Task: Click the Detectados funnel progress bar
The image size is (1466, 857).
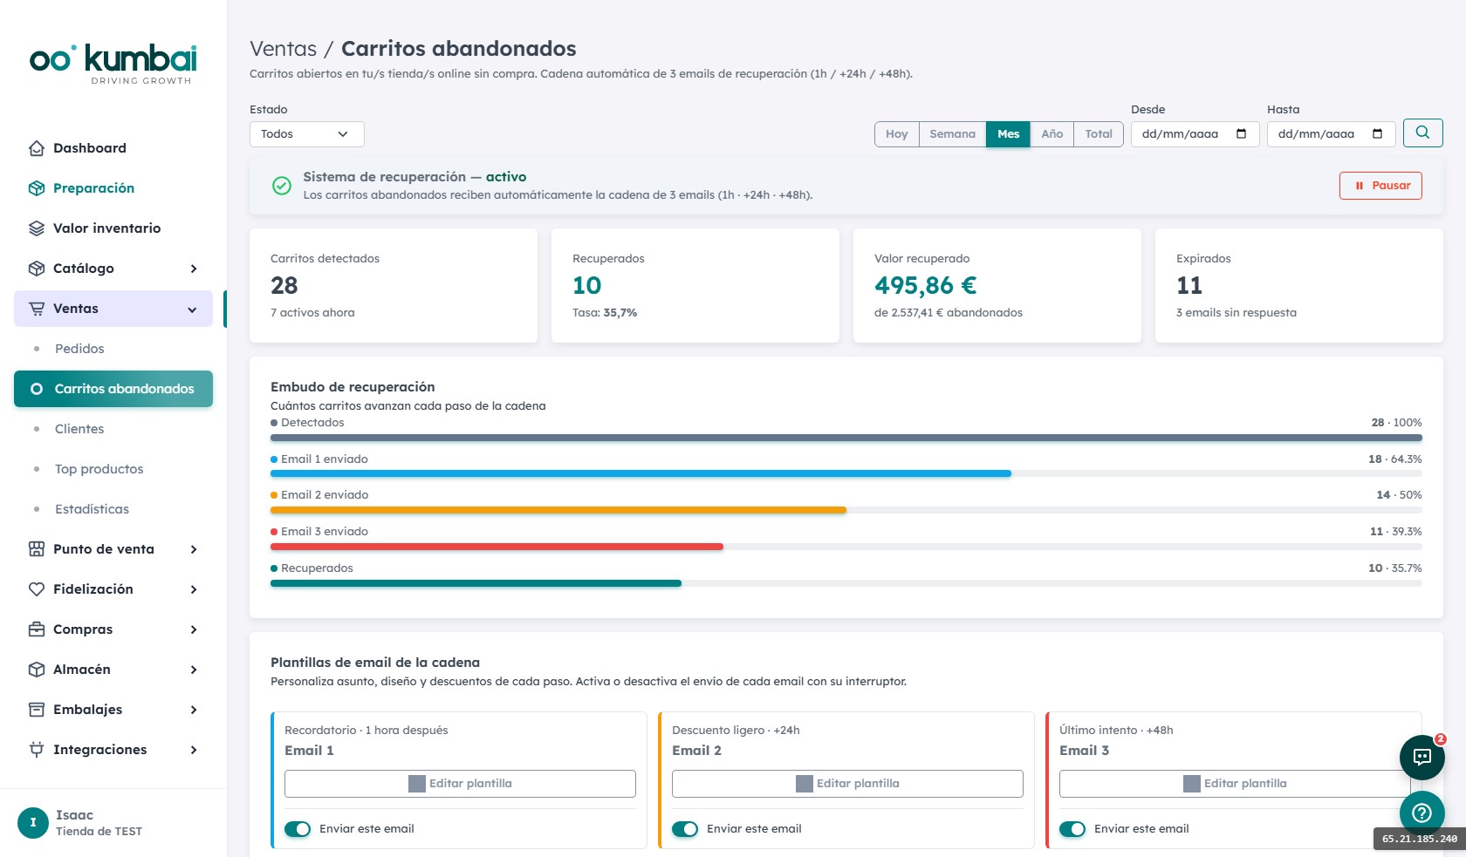Action: coord(846,438)
